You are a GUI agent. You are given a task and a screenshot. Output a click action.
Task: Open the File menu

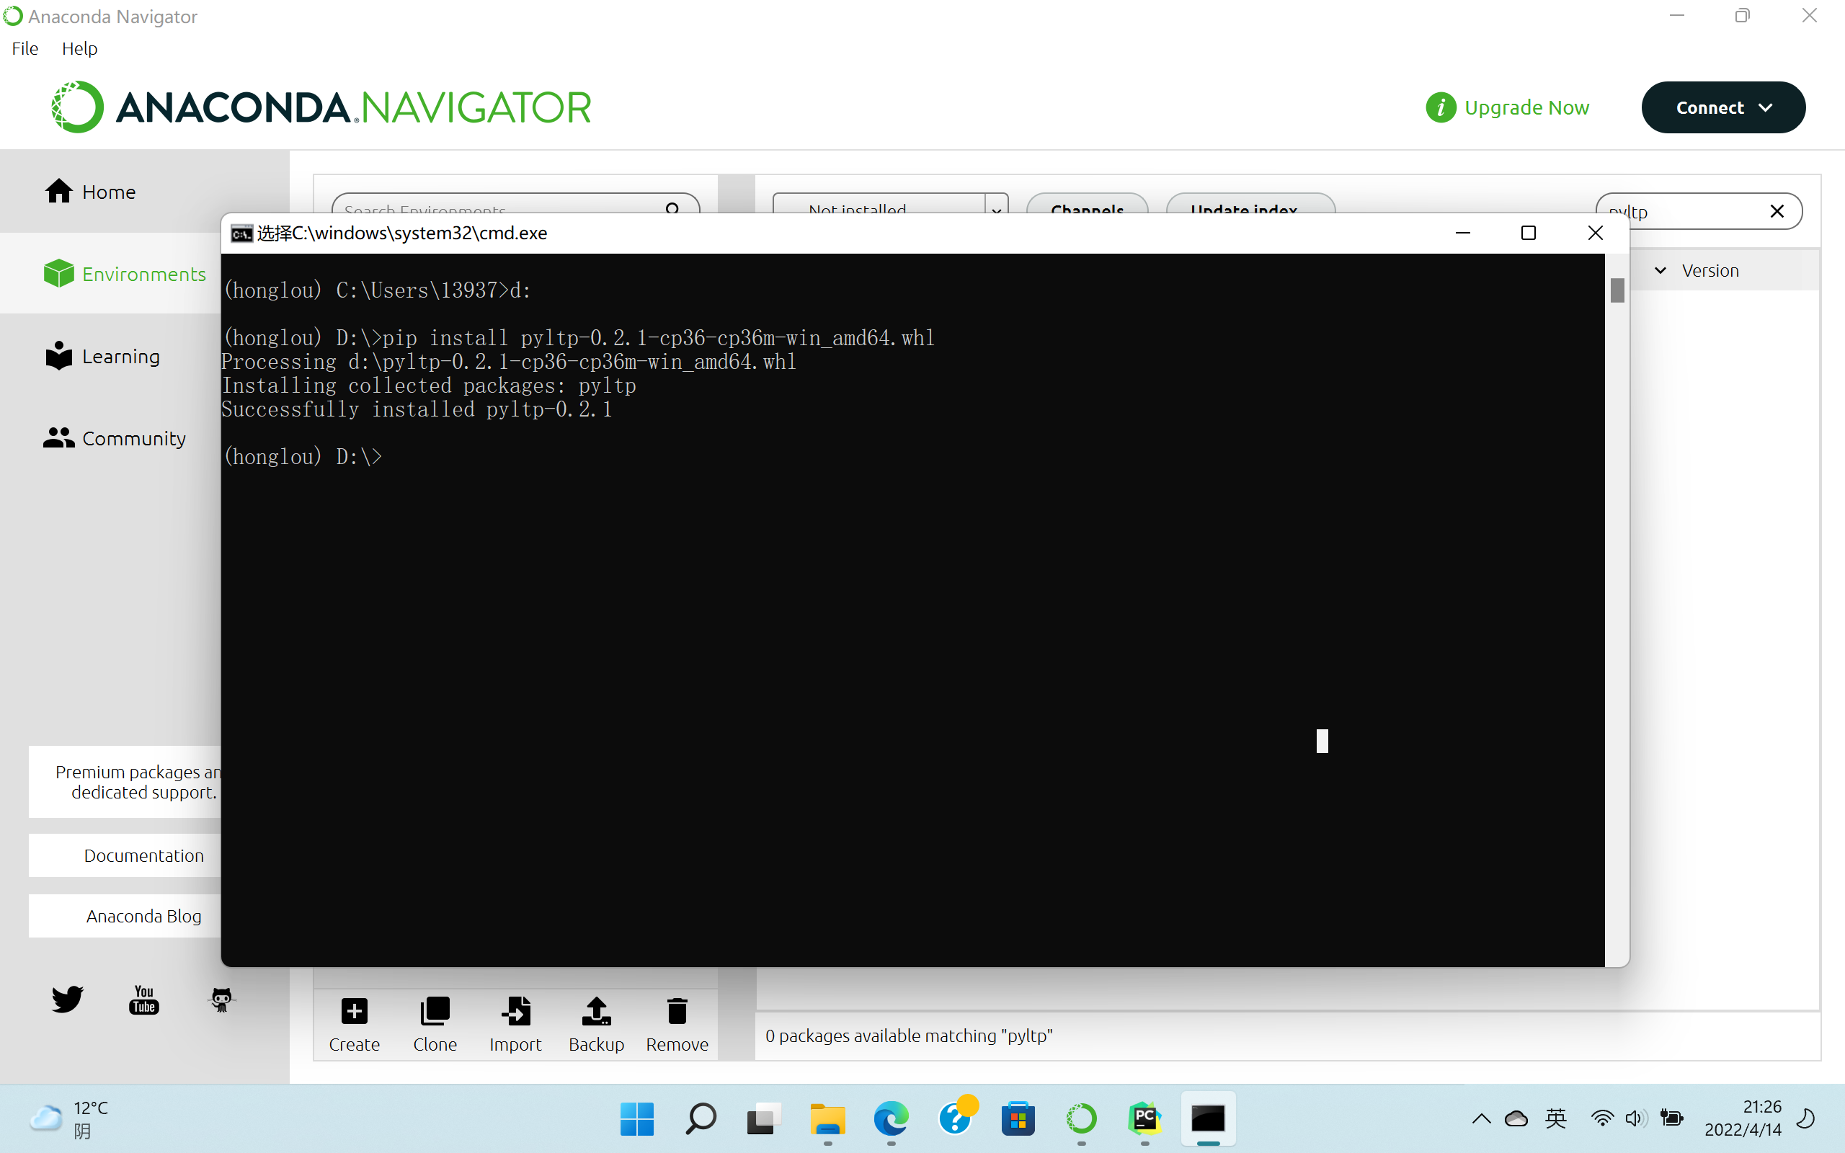[24, 48]
